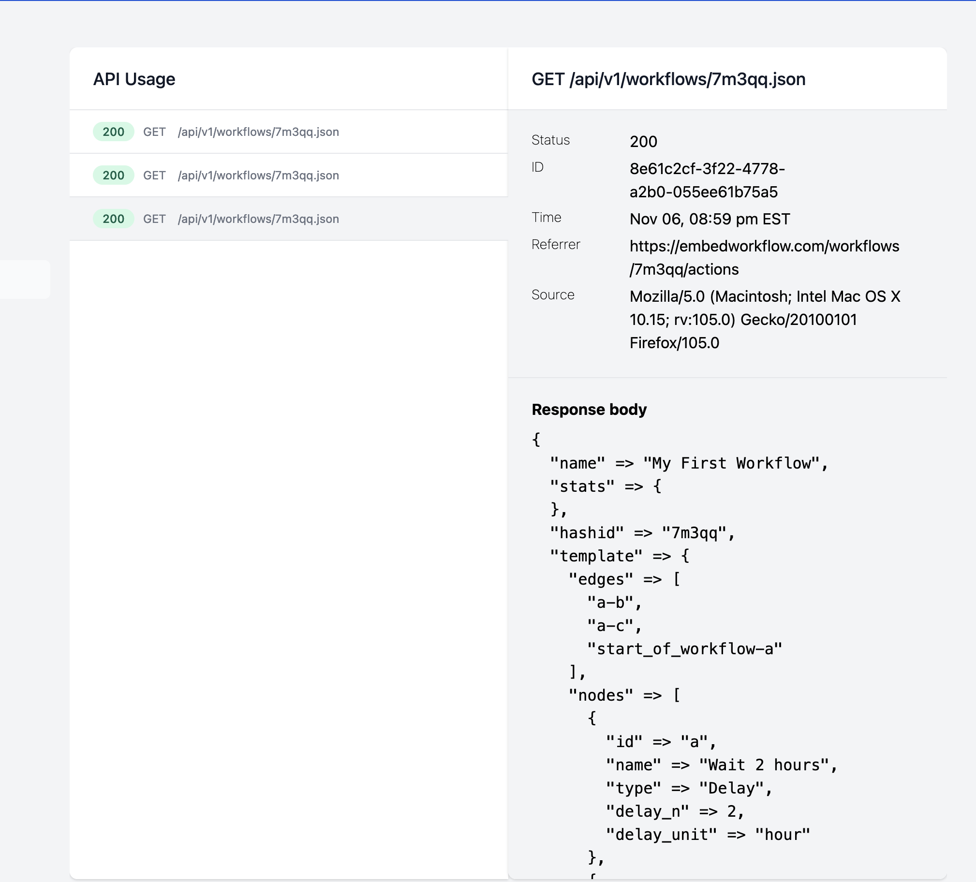Click the Mozilla/5.0 Source user agent text
Screen dimensions: 976x882
(764, 296)
